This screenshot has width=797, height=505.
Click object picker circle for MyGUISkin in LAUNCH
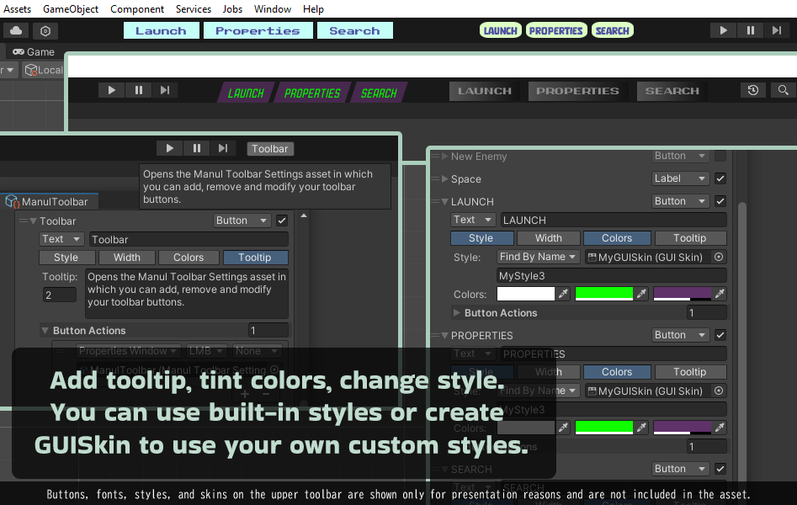(719, 257)
